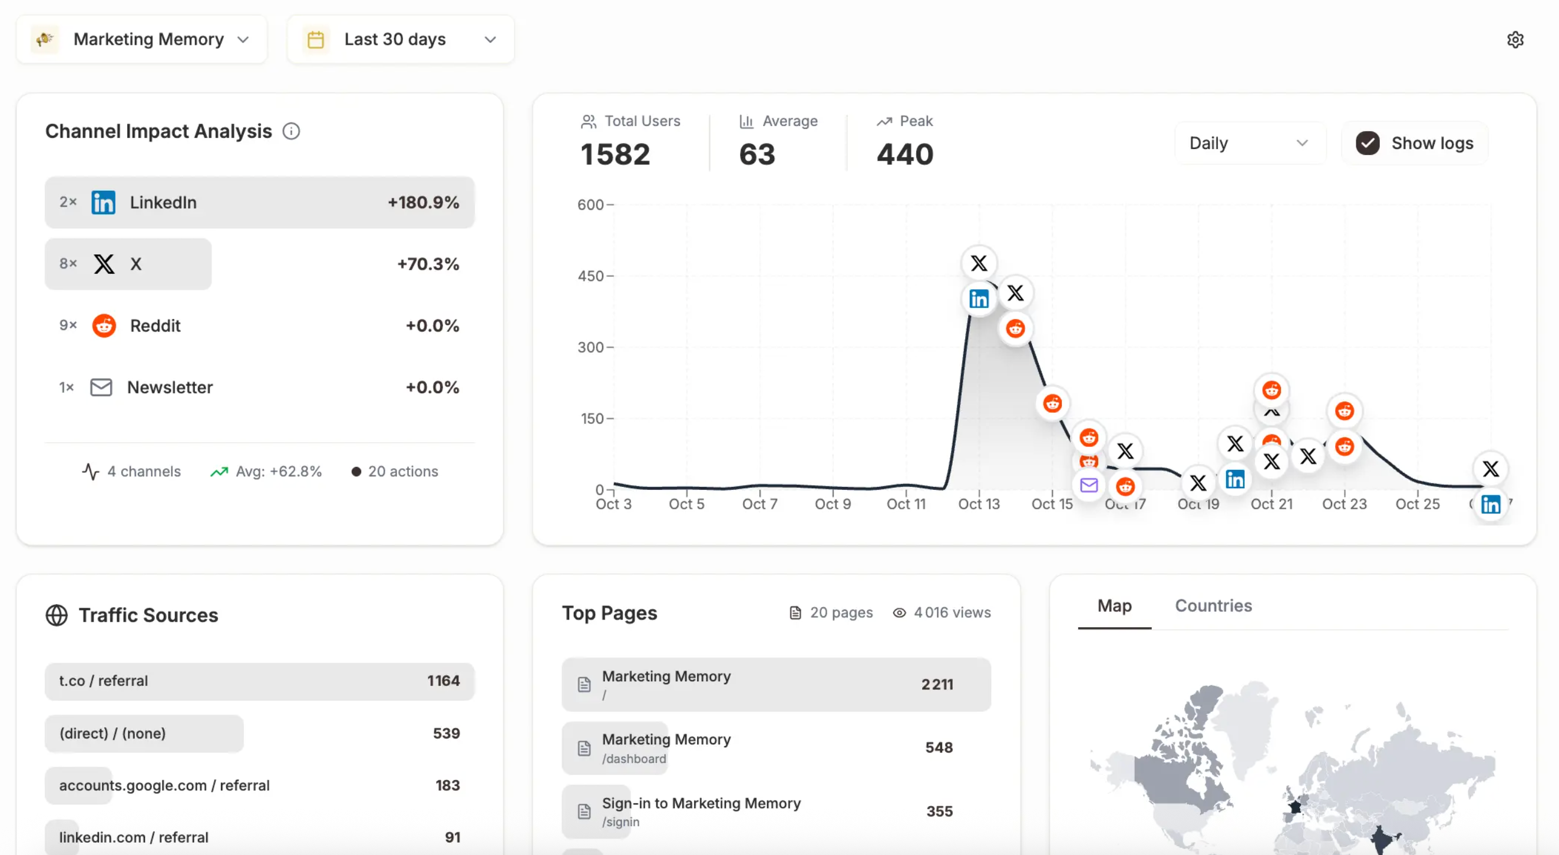Click the LinkedIn marker near the chart peak
This screenshot has width=1559, height=855.
(x=979, y=299)
